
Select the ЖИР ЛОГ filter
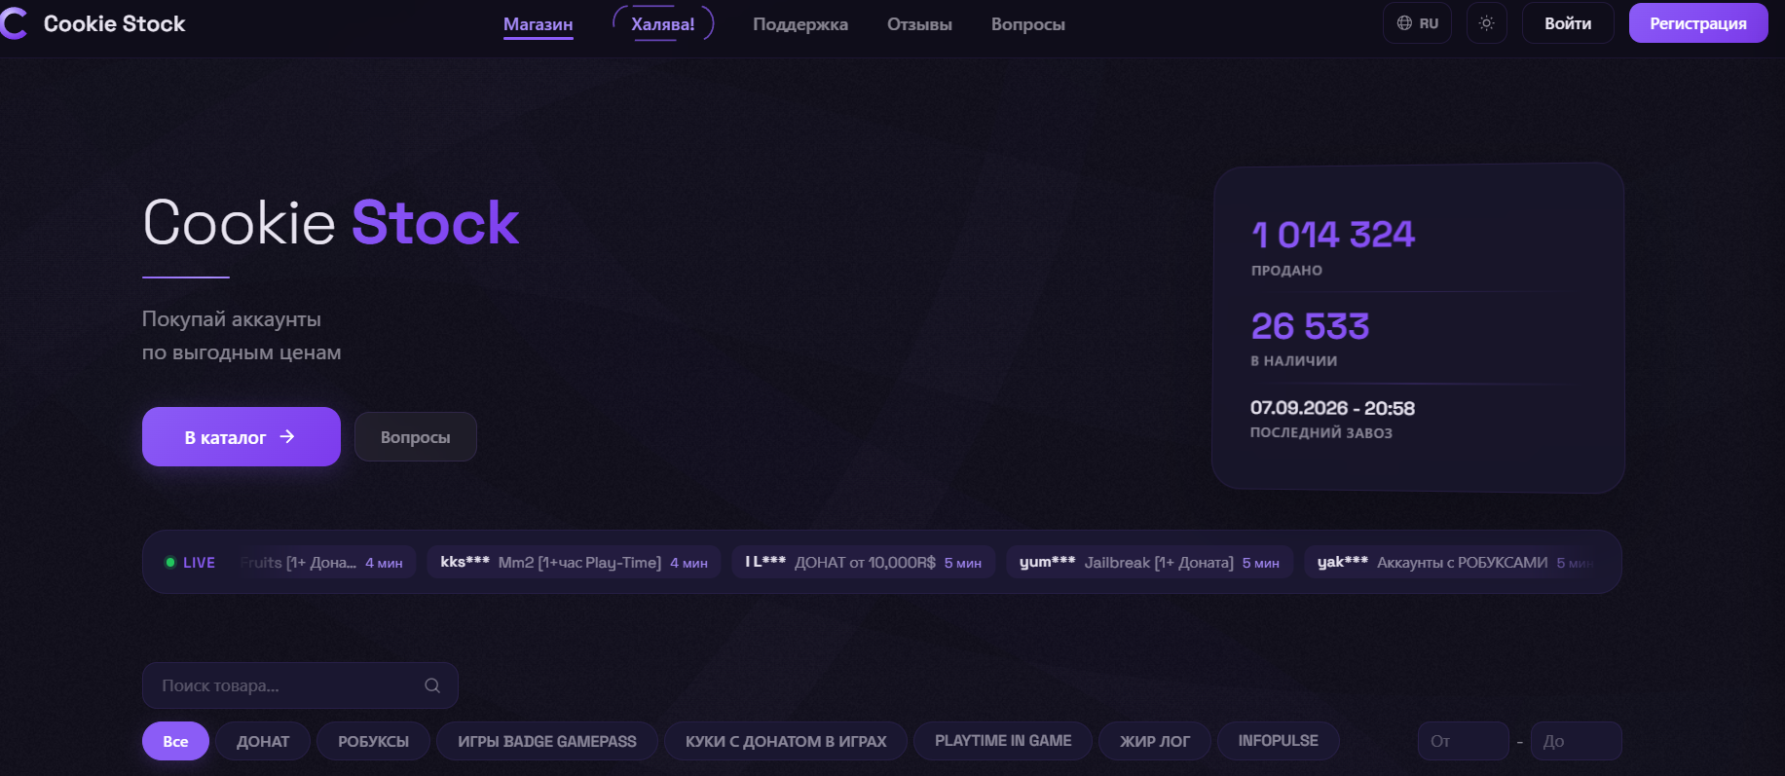tap(1155, 741)
